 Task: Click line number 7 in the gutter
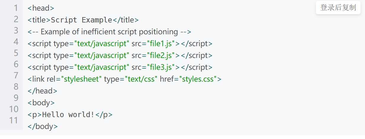pos(16,75)
